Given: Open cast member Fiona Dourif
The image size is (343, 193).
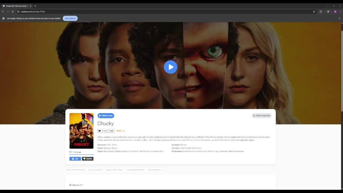Looking at the screenshot, I should coord(133,151).
